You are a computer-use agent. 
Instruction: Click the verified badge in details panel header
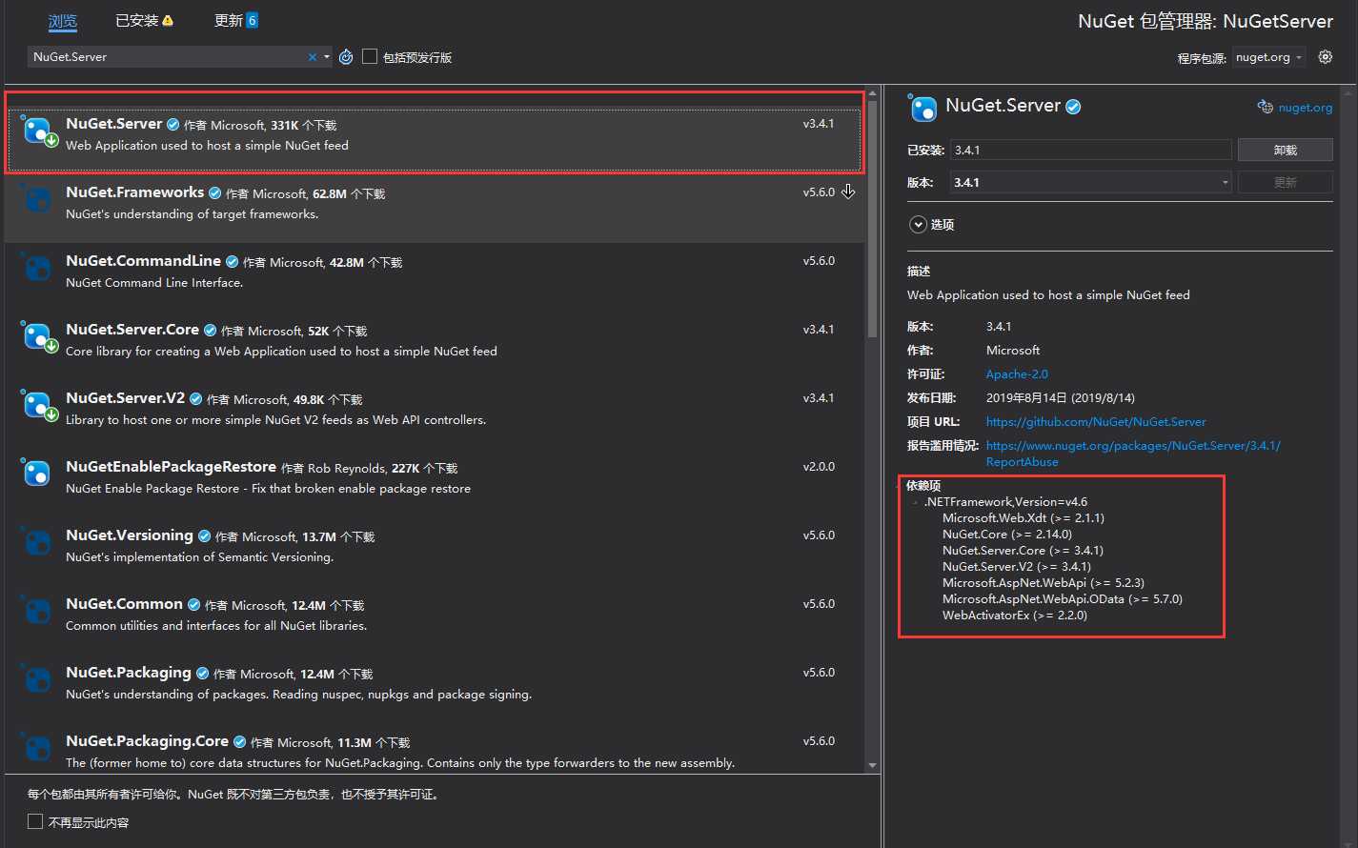1073,107
